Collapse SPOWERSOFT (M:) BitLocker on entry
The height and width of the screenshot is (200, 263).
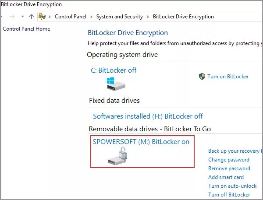pos(141,141)
